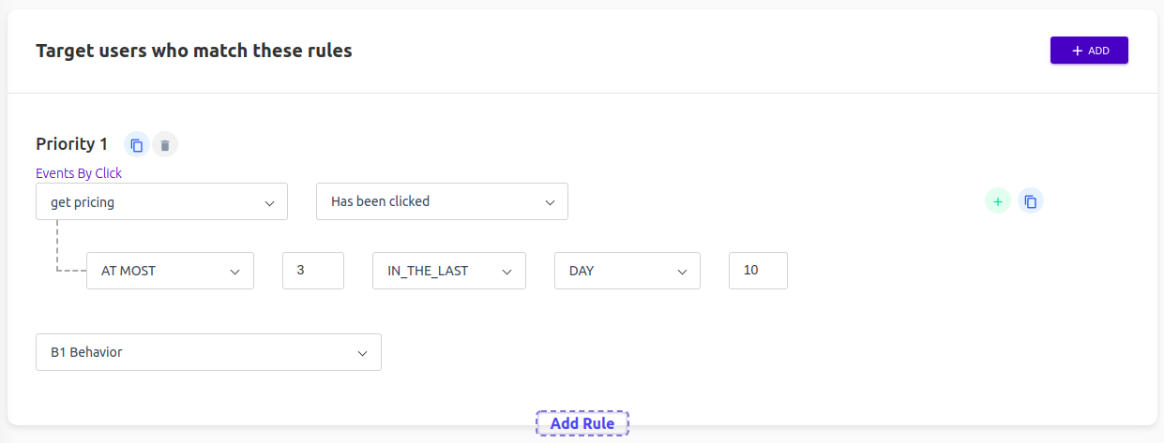Click the count field containing 3

(313, 271)
